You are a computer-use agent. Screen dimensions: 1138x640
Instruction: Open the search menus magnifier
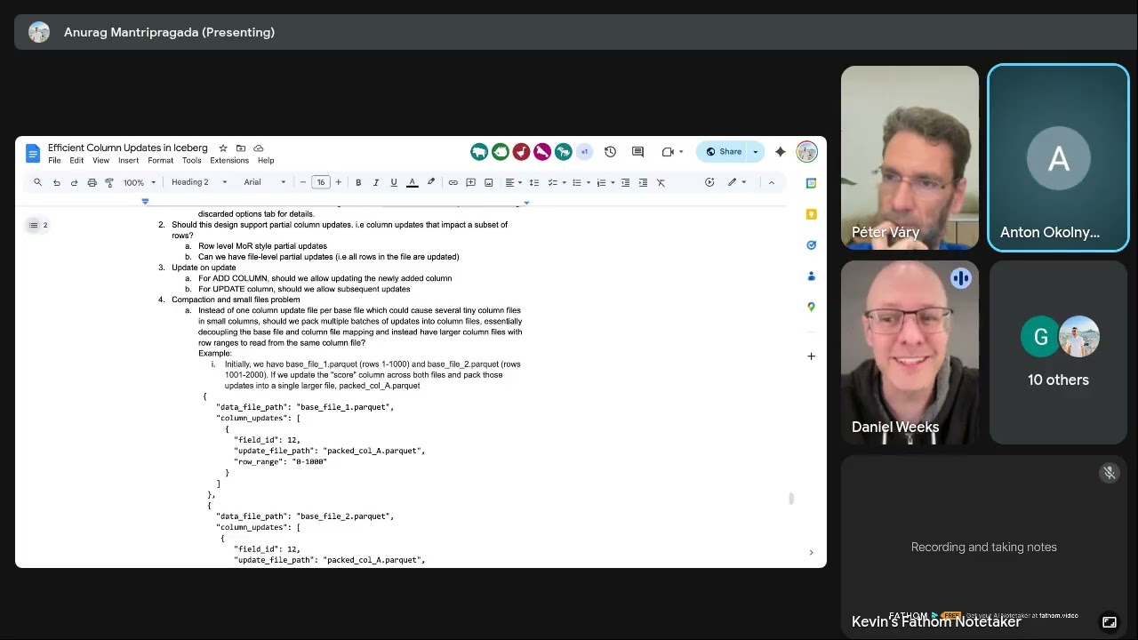click(37, 182)
